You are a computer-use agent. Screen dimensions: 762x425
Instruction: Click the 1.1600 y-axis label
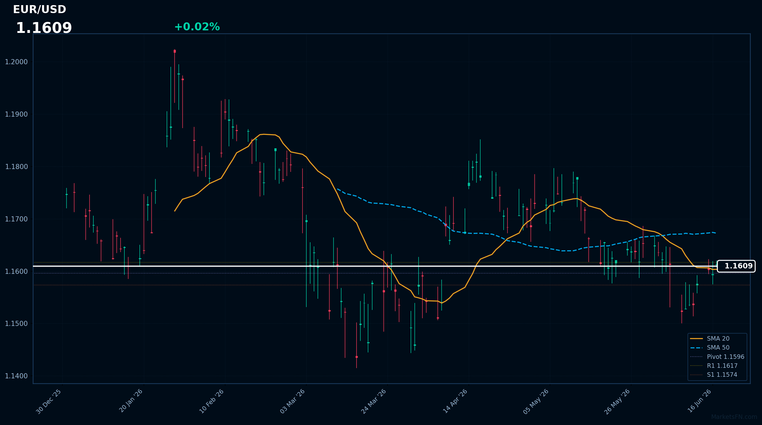(16, 272)
